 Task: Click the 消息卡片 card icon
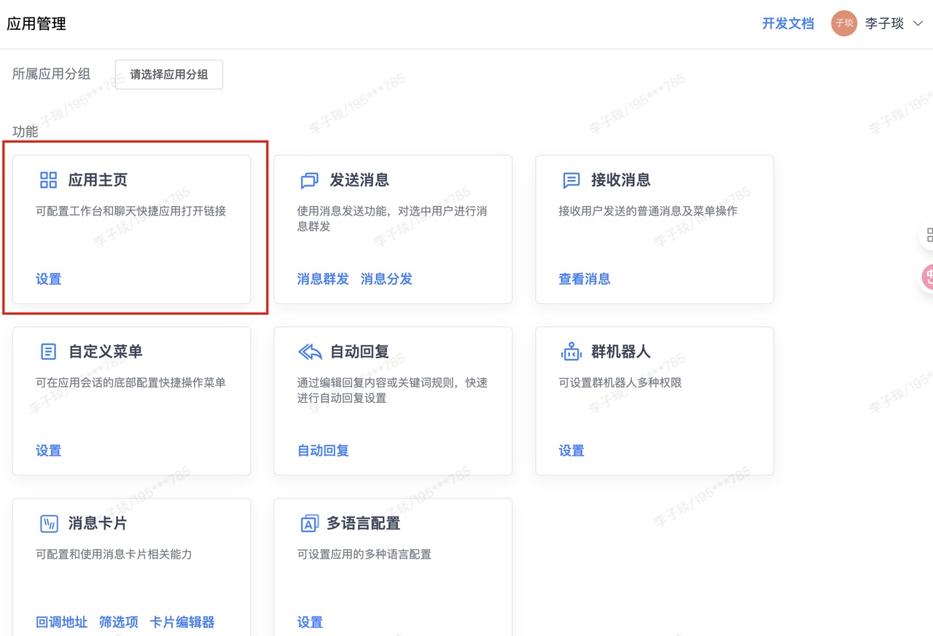click(x=48, y=522)
